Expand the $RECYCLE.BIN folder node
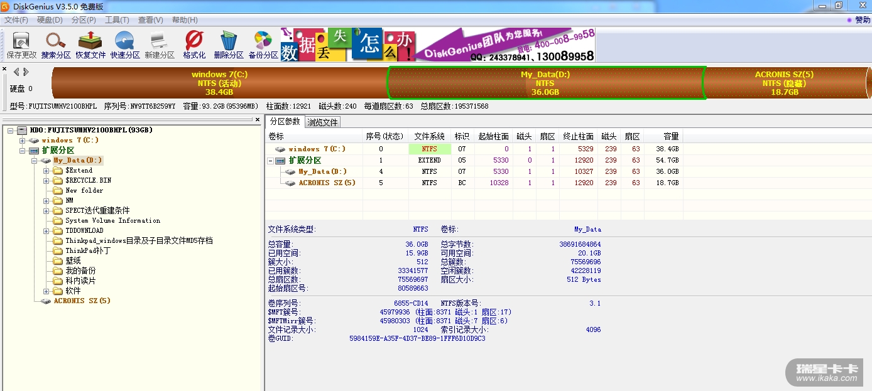This screenshot has width=872, height=391. (46, 181)
